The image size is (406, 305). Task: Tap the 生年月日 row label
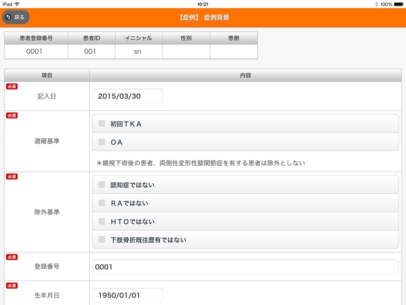pos(47,295)
